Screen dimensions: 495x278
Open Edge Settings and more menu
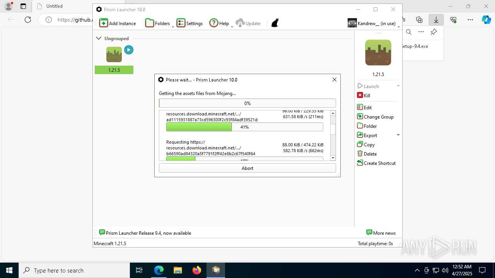coord(470,20)
